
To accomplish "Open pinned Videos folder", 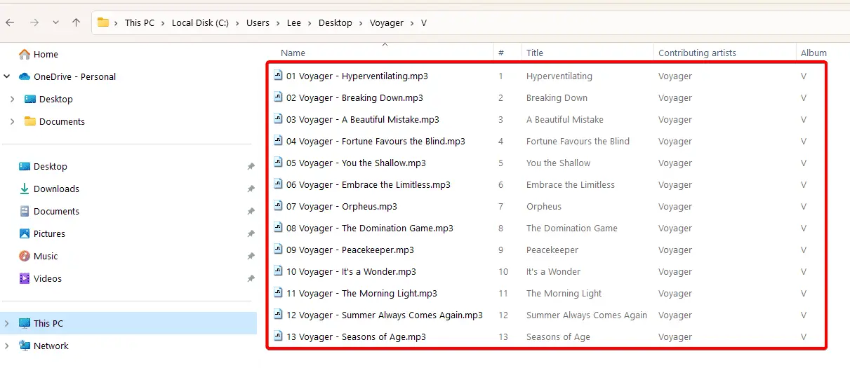I will coord(48,278).
